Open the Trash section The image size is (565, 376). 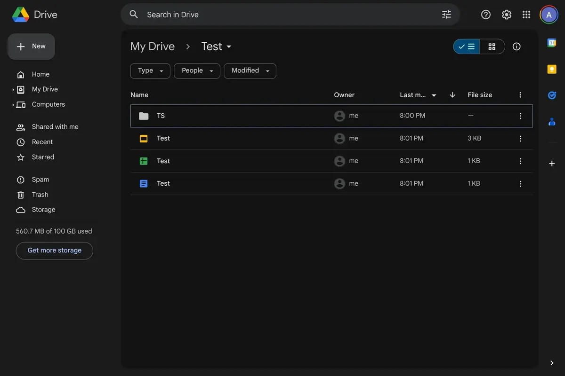click(x=40, y=194)
